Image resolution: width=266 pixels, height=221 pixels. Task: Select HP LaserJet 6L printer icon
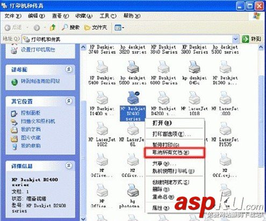click(x=133, y=129)
